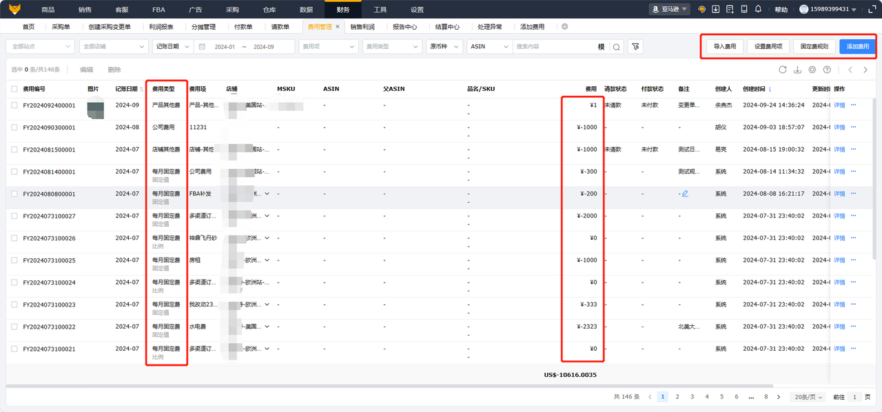Click the blue 添加费用 button
The height and width of the screenshot is (412, 882).
point(858,47)
